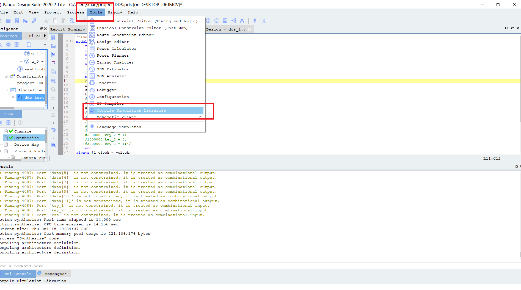This screenshot has width=521, height=290.
Task: Activate the zoom in tool in editor toolbar
Action: click(53, 81)
